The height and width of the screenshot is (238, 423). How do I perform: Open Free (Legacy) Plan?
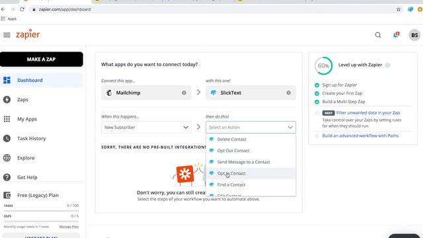(38, 195)
